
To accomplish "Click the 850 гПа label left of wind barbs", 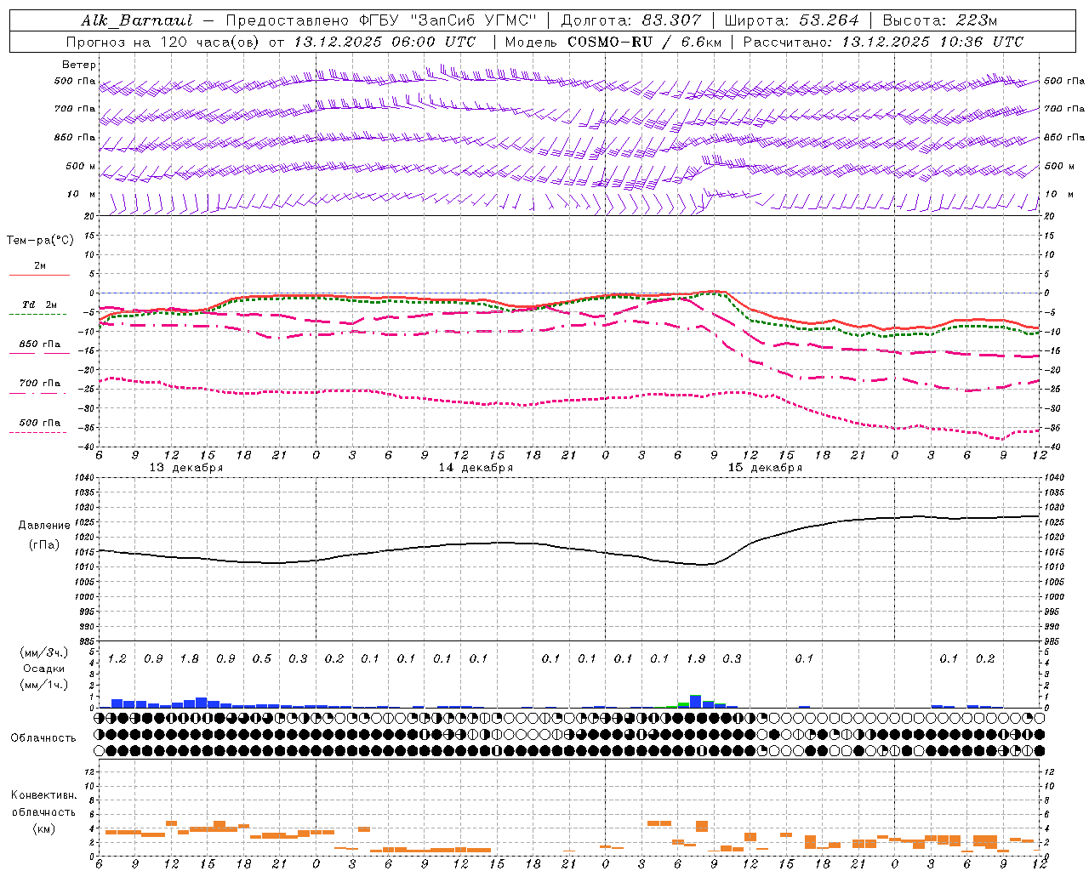I will point(75,137).
